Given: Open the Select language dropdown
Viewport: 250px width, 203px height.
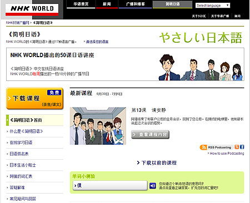Looking at the screenshot, I should pyautogui.click(x=213, y=6).
